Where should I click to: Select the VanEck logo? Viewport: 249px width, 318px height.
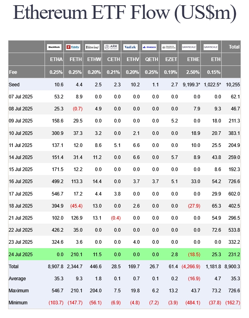(131, 47)
